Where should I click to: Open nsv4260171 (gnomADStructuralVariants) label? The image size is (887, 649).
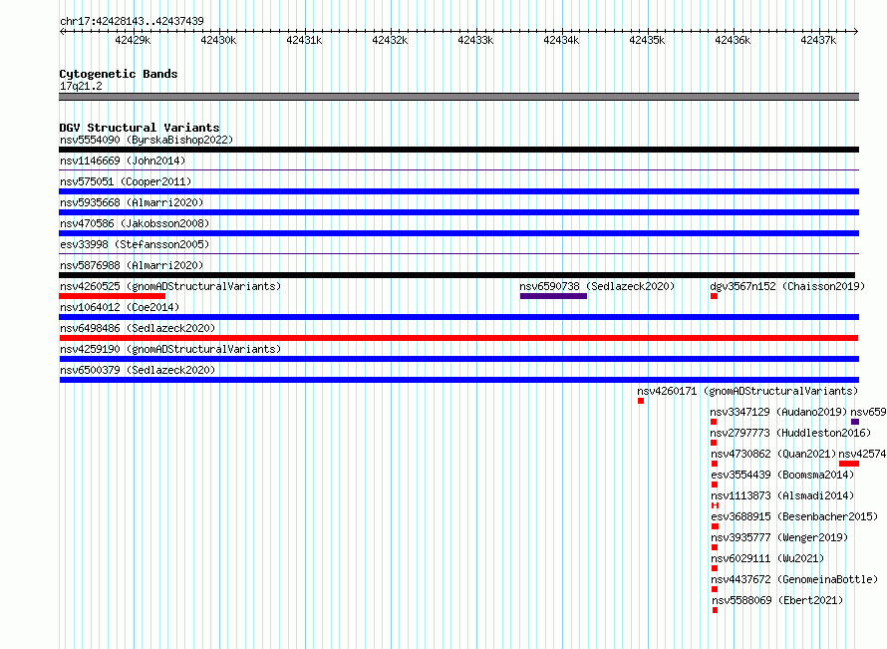[747, 391]
